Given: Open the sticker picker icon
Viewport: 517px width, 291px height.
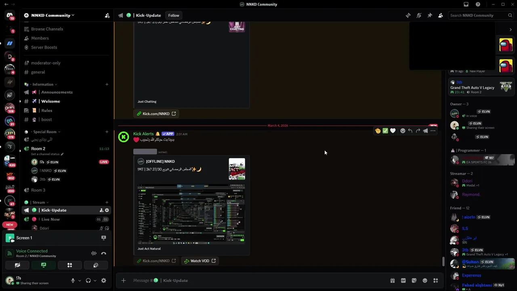Looking at the screenshot, I should click(x=414, y=280).
